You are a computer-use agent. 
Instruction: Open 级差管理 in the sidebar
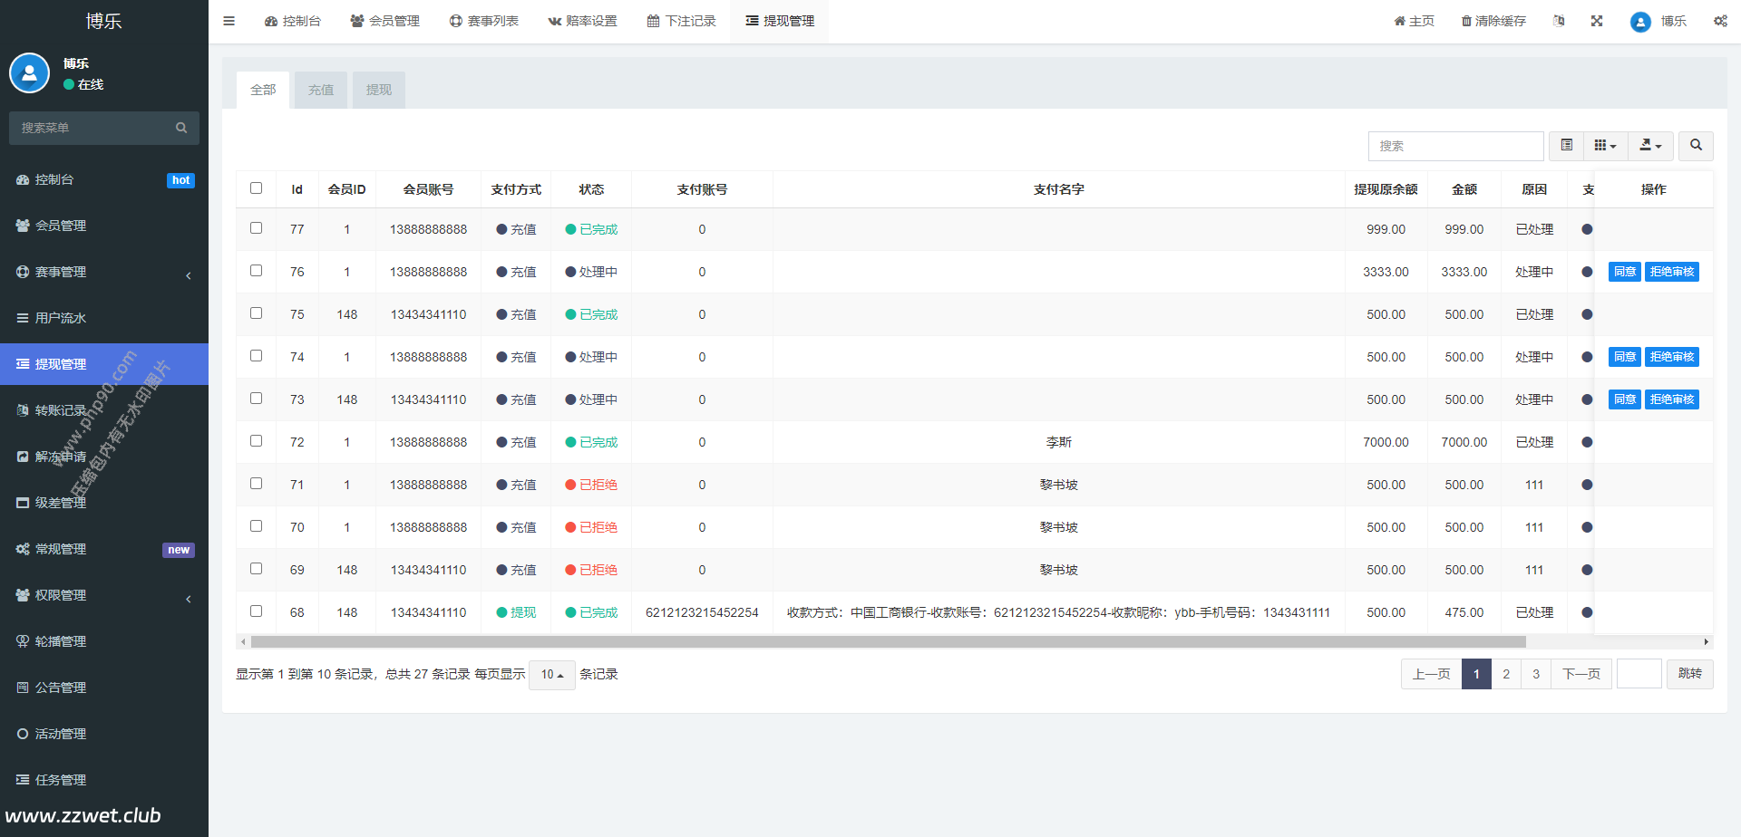[x=104, y=503]
